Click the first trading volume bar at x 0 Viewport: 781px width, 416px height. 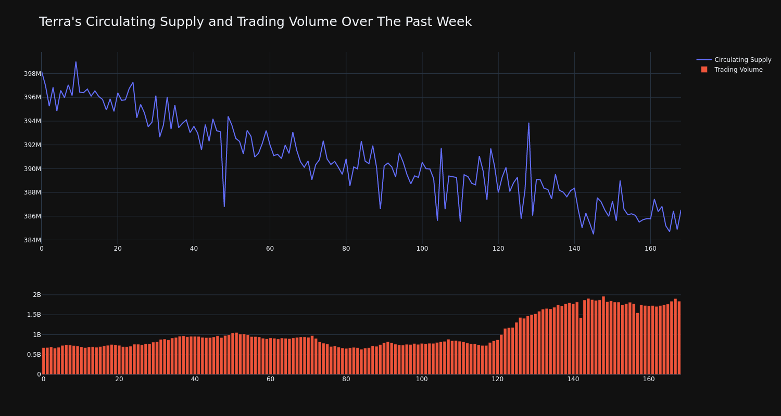(43, 361)
